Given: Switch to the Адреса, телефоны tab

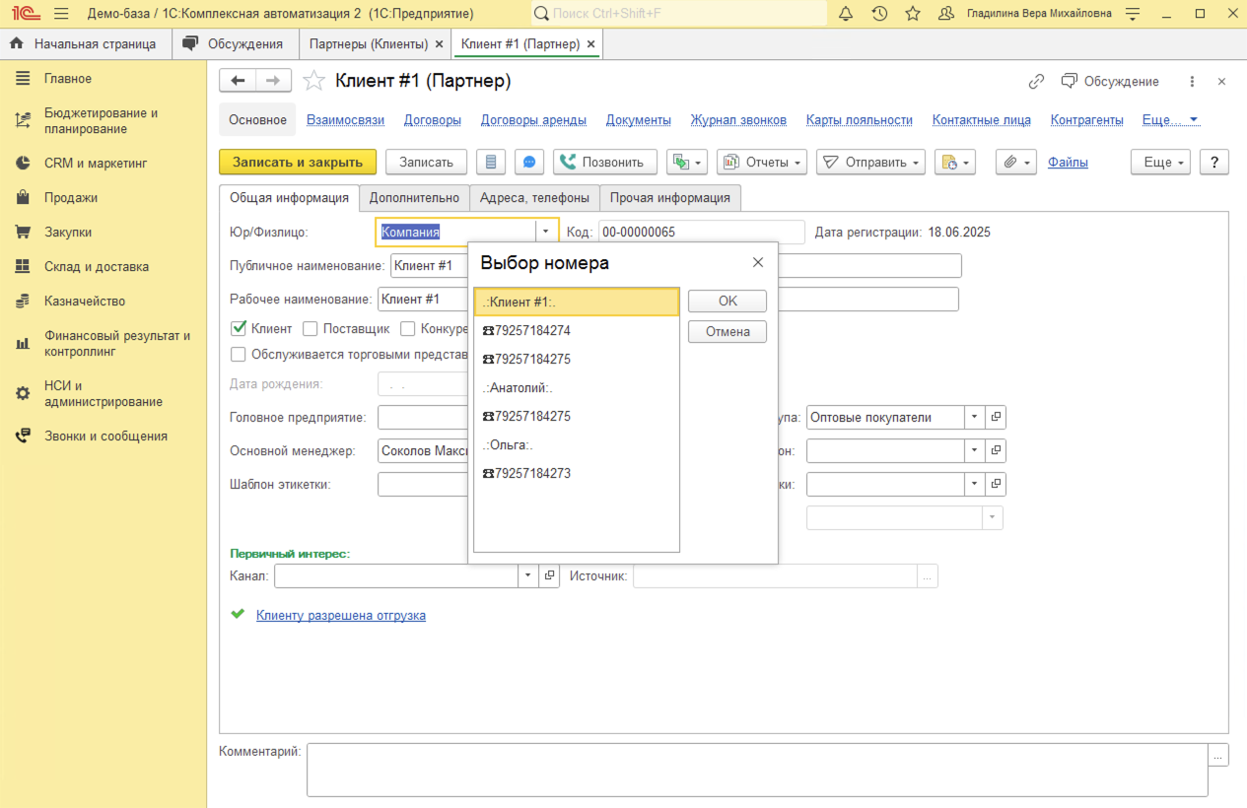Looking at the screenshot, I should point(534,198).
